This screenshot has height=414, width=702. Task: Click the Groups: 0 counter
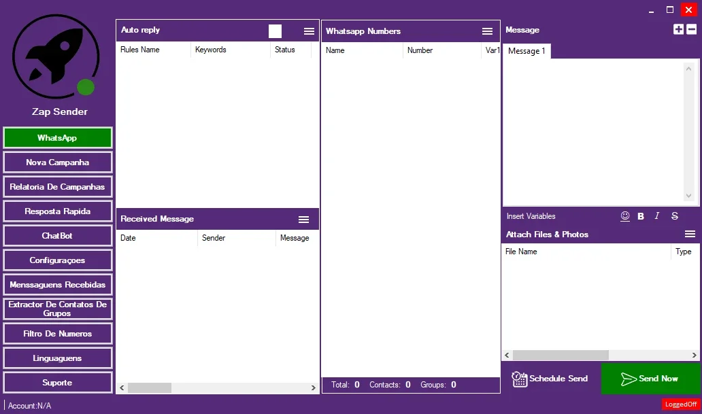438,385
